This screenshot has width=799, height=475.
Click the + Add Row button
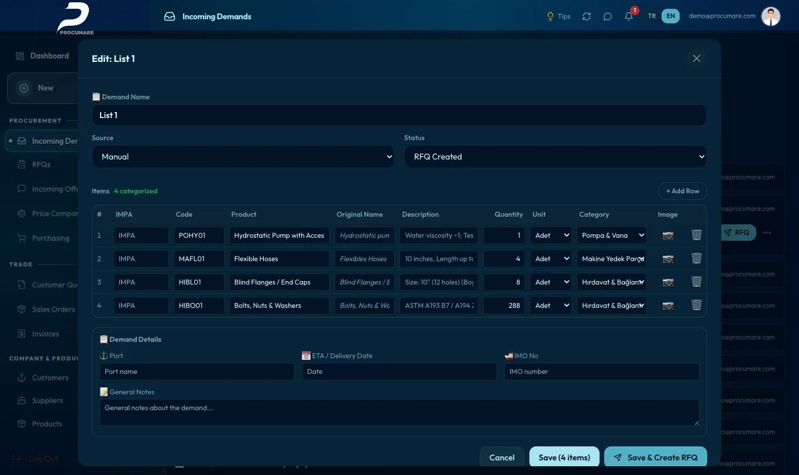pyautogui.click(x=683, y=191)
